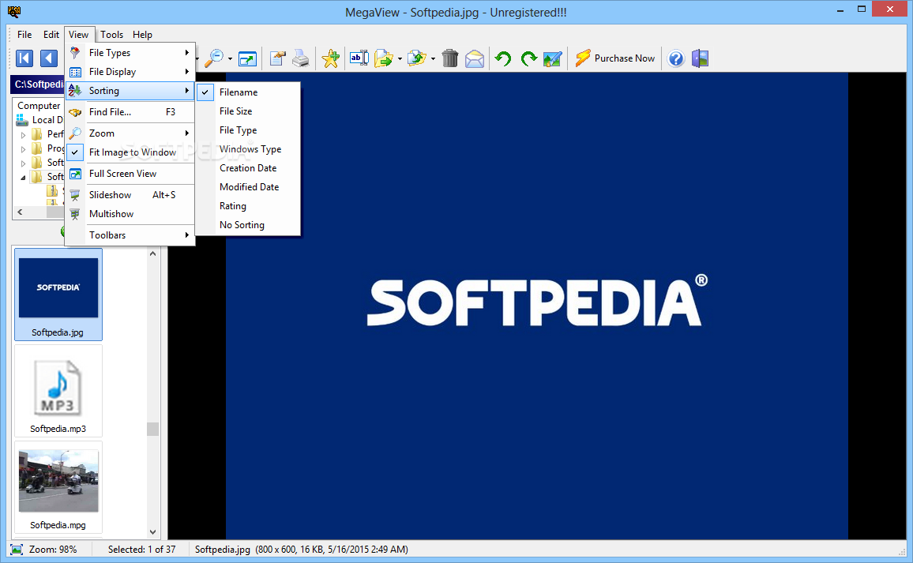Select Softpedia.mp3 thumbnail
Screen dimensions: 913x563
coord(58,391)
